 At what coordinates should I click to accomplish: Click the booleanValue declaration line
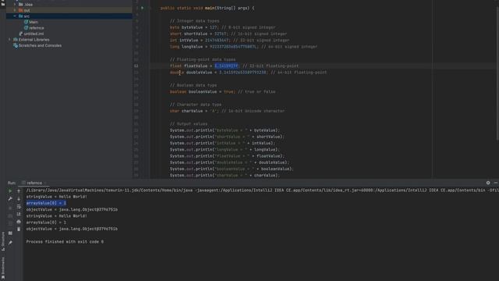[x=223, y=92]
